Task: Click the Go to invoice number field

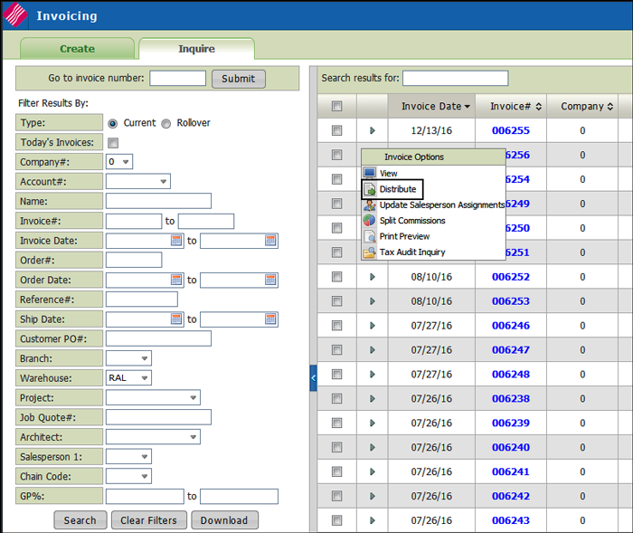Action: coord(177,79)
